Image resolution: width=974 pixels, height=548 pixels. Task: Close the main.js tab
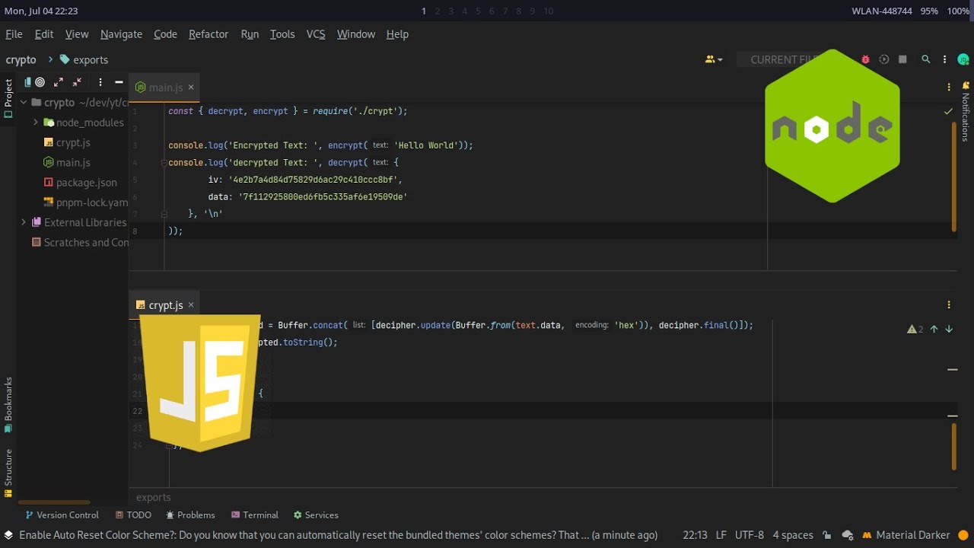click(x=191, y=88)
